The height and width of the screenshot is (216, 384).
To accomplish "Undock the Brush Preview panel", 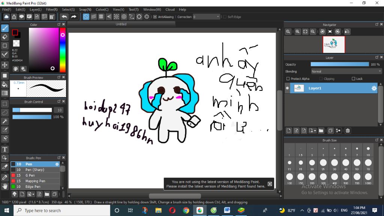I will [59, 77].
